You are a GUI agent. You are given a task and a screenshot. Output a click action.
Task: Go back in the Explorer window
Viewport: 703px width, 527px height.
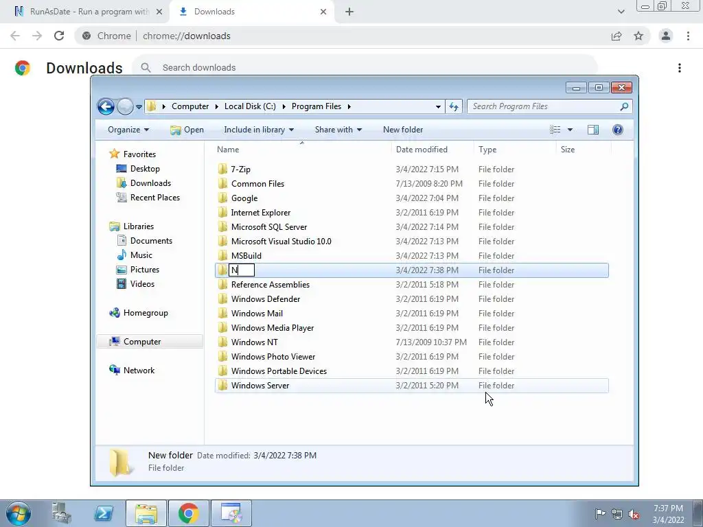106,106
